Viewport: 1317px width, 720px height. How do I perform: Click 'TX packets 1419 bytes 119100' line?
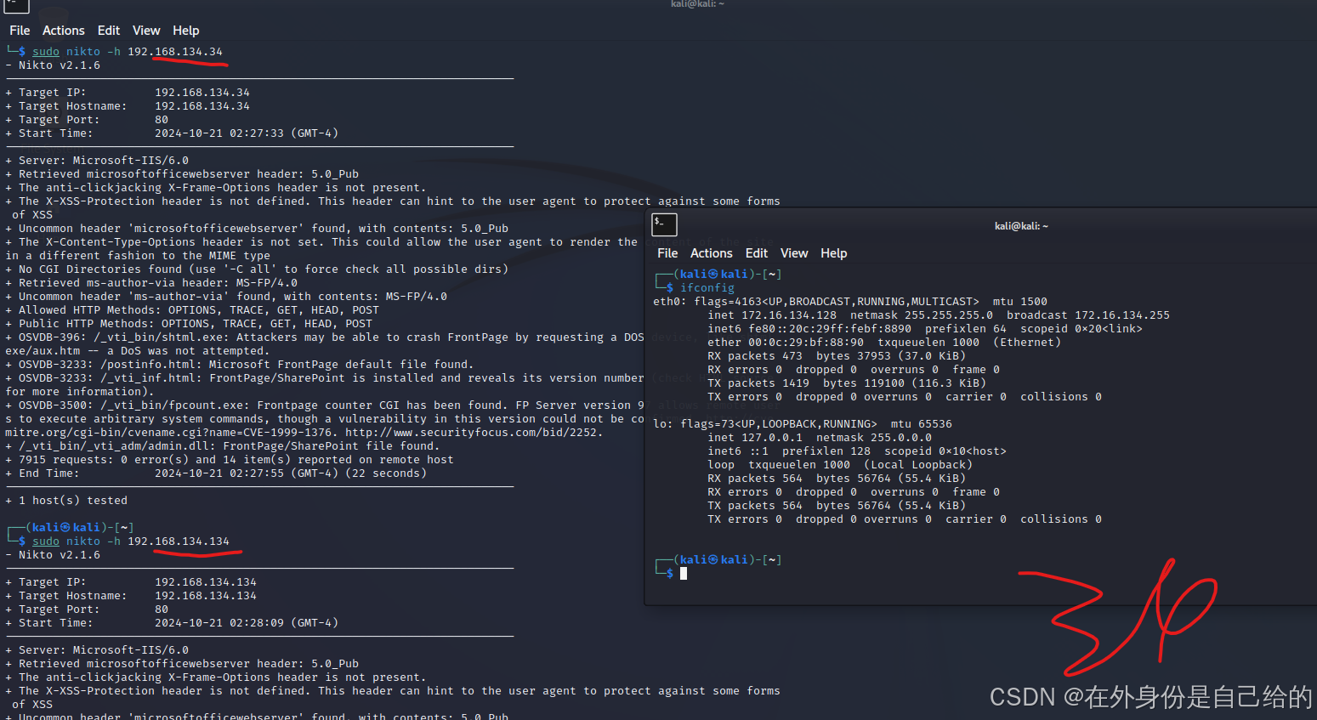point(847,383)
